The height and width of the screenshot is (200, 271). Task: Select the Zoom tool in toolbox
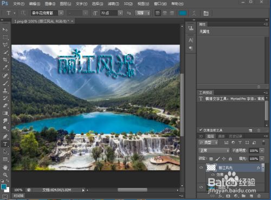click(5, 175)
